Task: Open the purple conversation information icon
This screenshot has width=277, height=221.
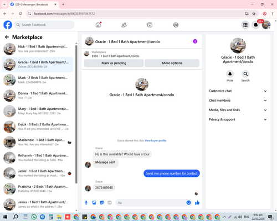Action: click(x=195, y=41)
